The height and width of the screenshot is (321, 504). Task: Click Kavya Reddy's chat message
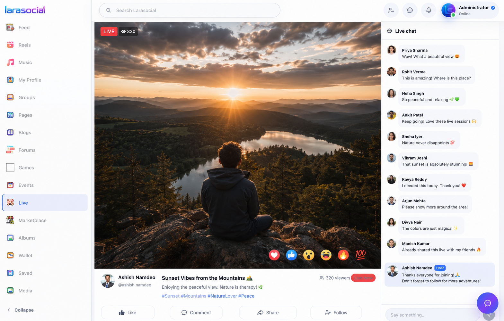435,183
